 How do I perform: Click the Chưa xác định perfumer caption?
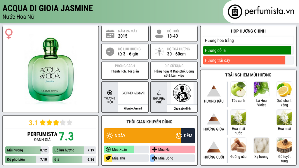coord(182,108)
